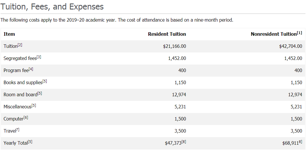Screen dimensions: 306x151
Task: Select the Item column header
Action: [9, 34]
